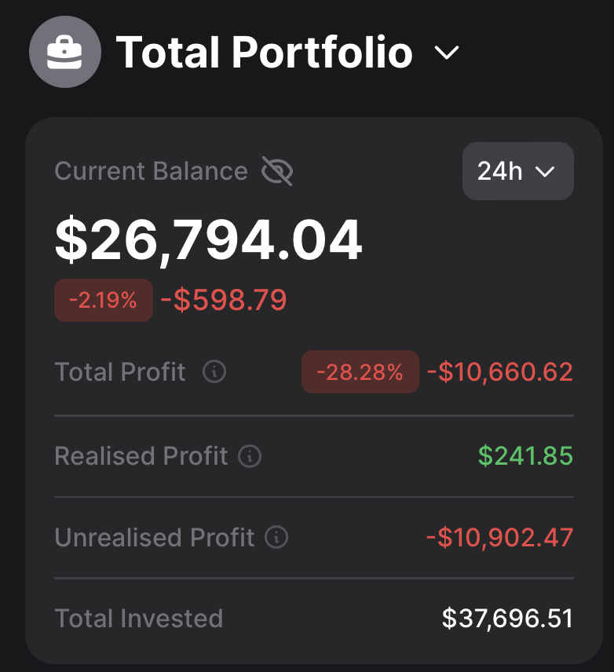Click the -$10,660.62 total profit value
The width and height of the screenshot is (614, 672).
pyautogui.click(x=500, y=372)
